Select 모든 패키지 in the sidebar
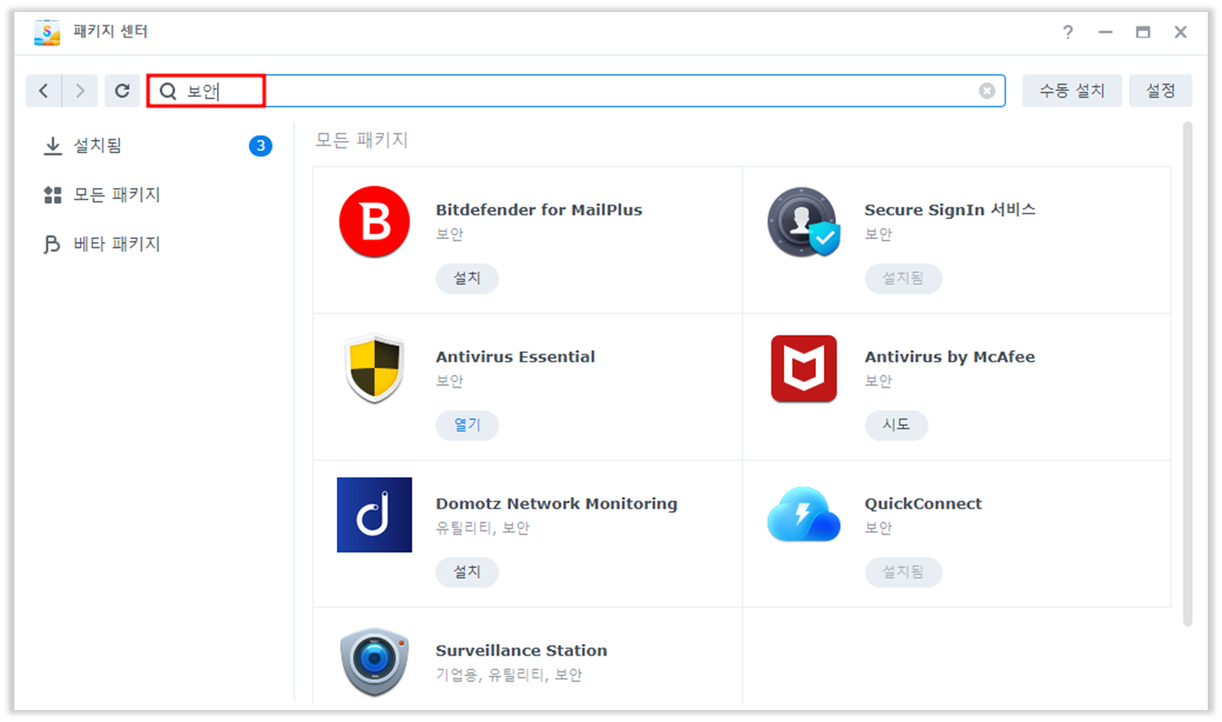 [x=158, y=195]
